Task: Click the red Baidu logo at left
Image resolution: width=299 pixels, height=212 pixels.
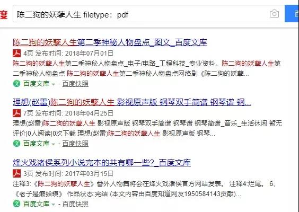Action: [x=4, y=14]
